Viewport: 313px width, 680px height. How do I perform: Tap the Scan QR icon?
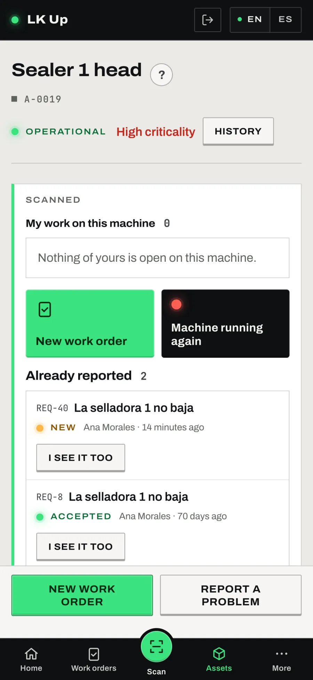coord(156,647)
